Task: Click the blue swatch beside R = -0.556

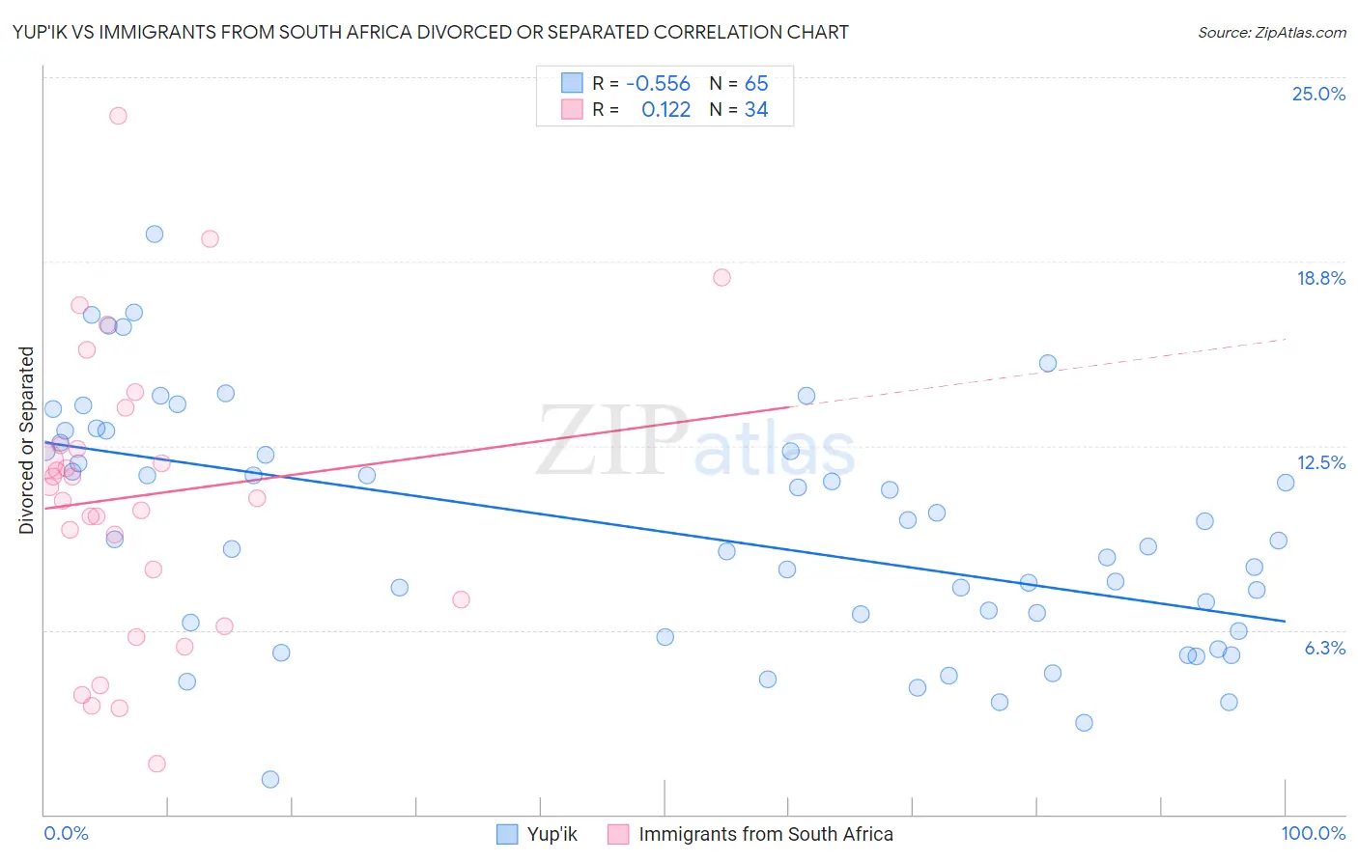Action: 572,83
